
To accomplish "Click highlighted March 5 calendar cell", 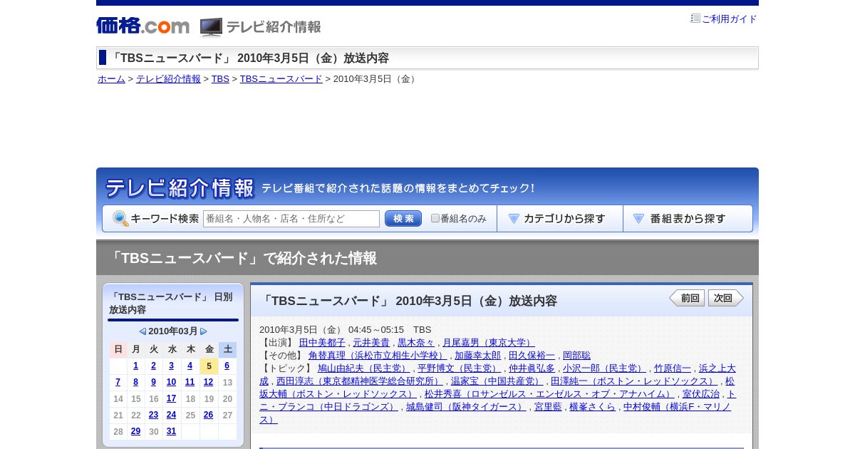I will (208, 366).
